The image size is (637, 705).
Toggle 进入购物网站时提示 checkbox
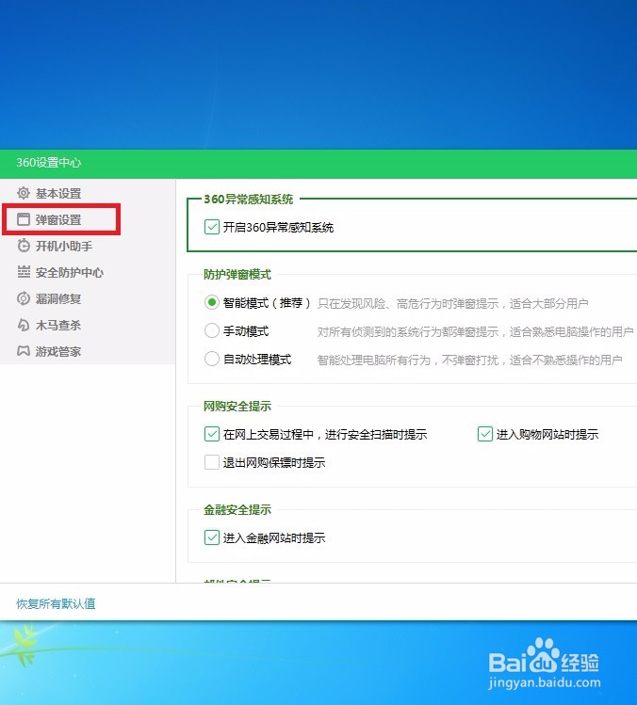coord(485,434)
